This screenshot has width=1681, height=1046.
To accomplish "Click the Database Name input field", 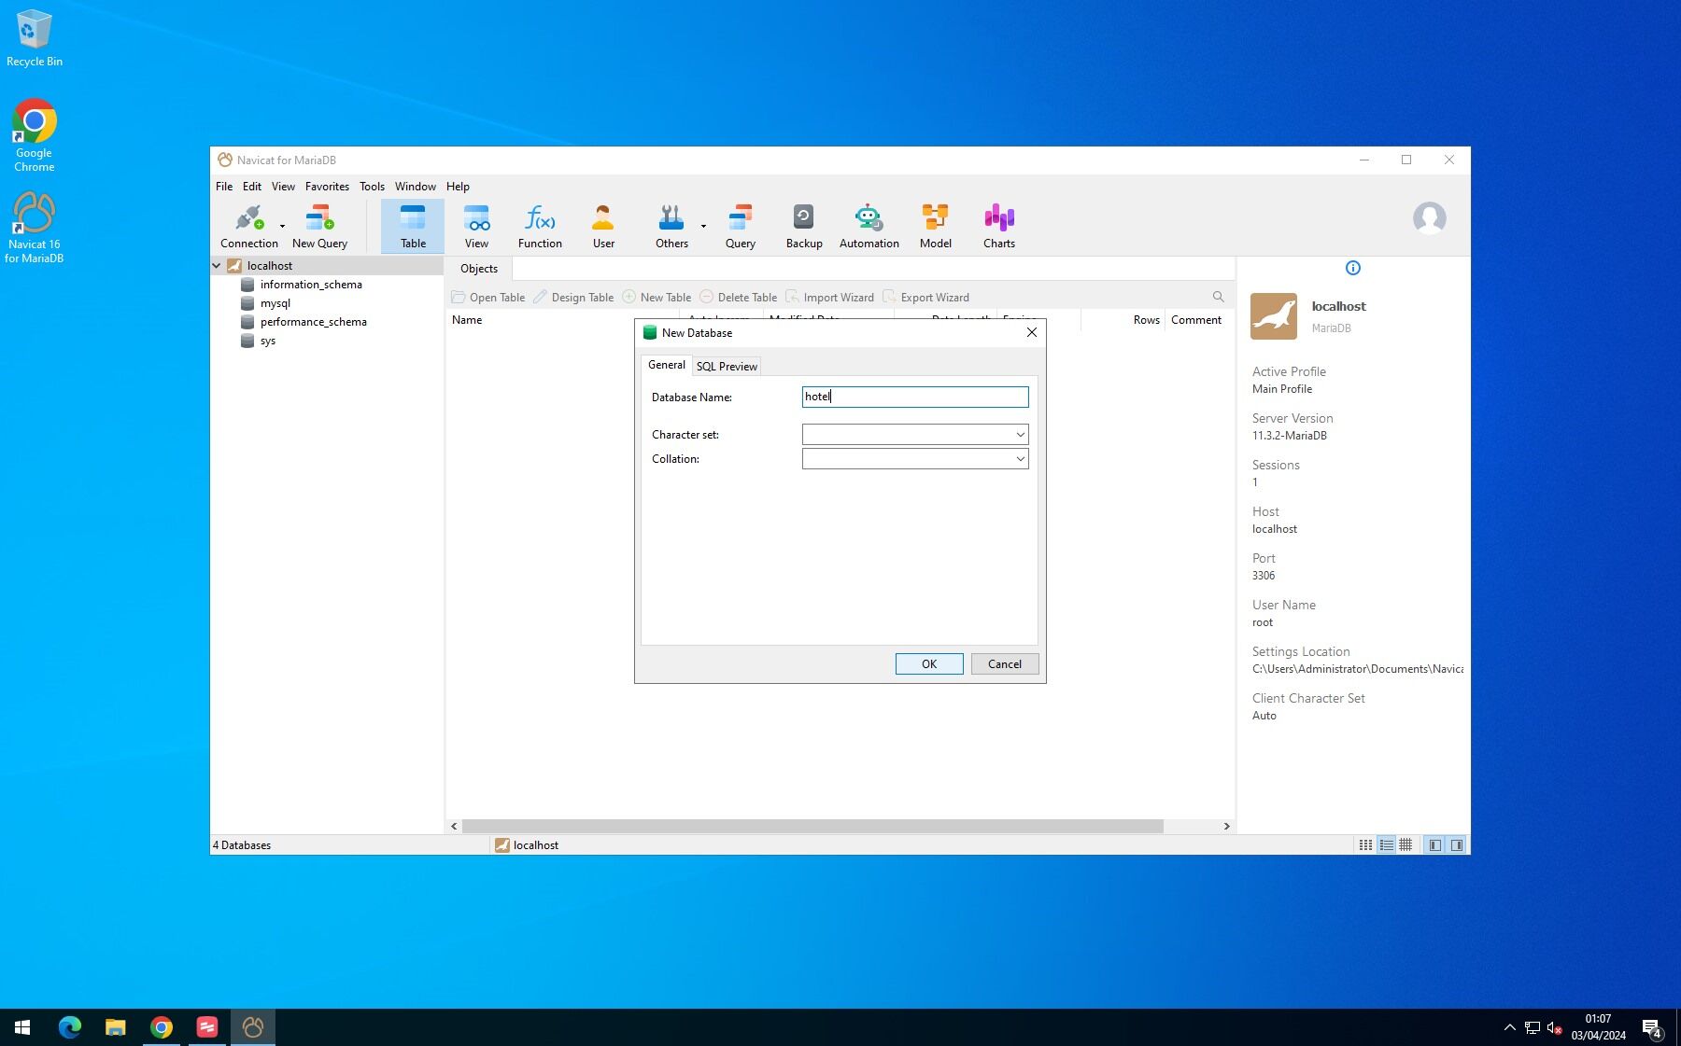I will [x=914, y=397].
